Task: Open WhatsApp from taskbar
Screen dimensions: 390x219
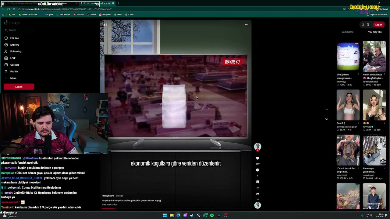Action: 205,215
